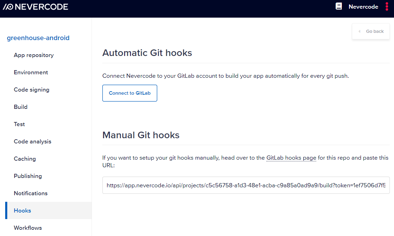394x236 pixels.
Task: Follow the GitLab hooks page link
Action: 291,158
